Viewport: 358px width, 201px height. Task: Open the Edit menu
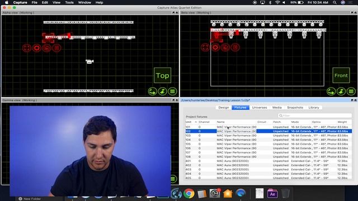coord(45,2)
